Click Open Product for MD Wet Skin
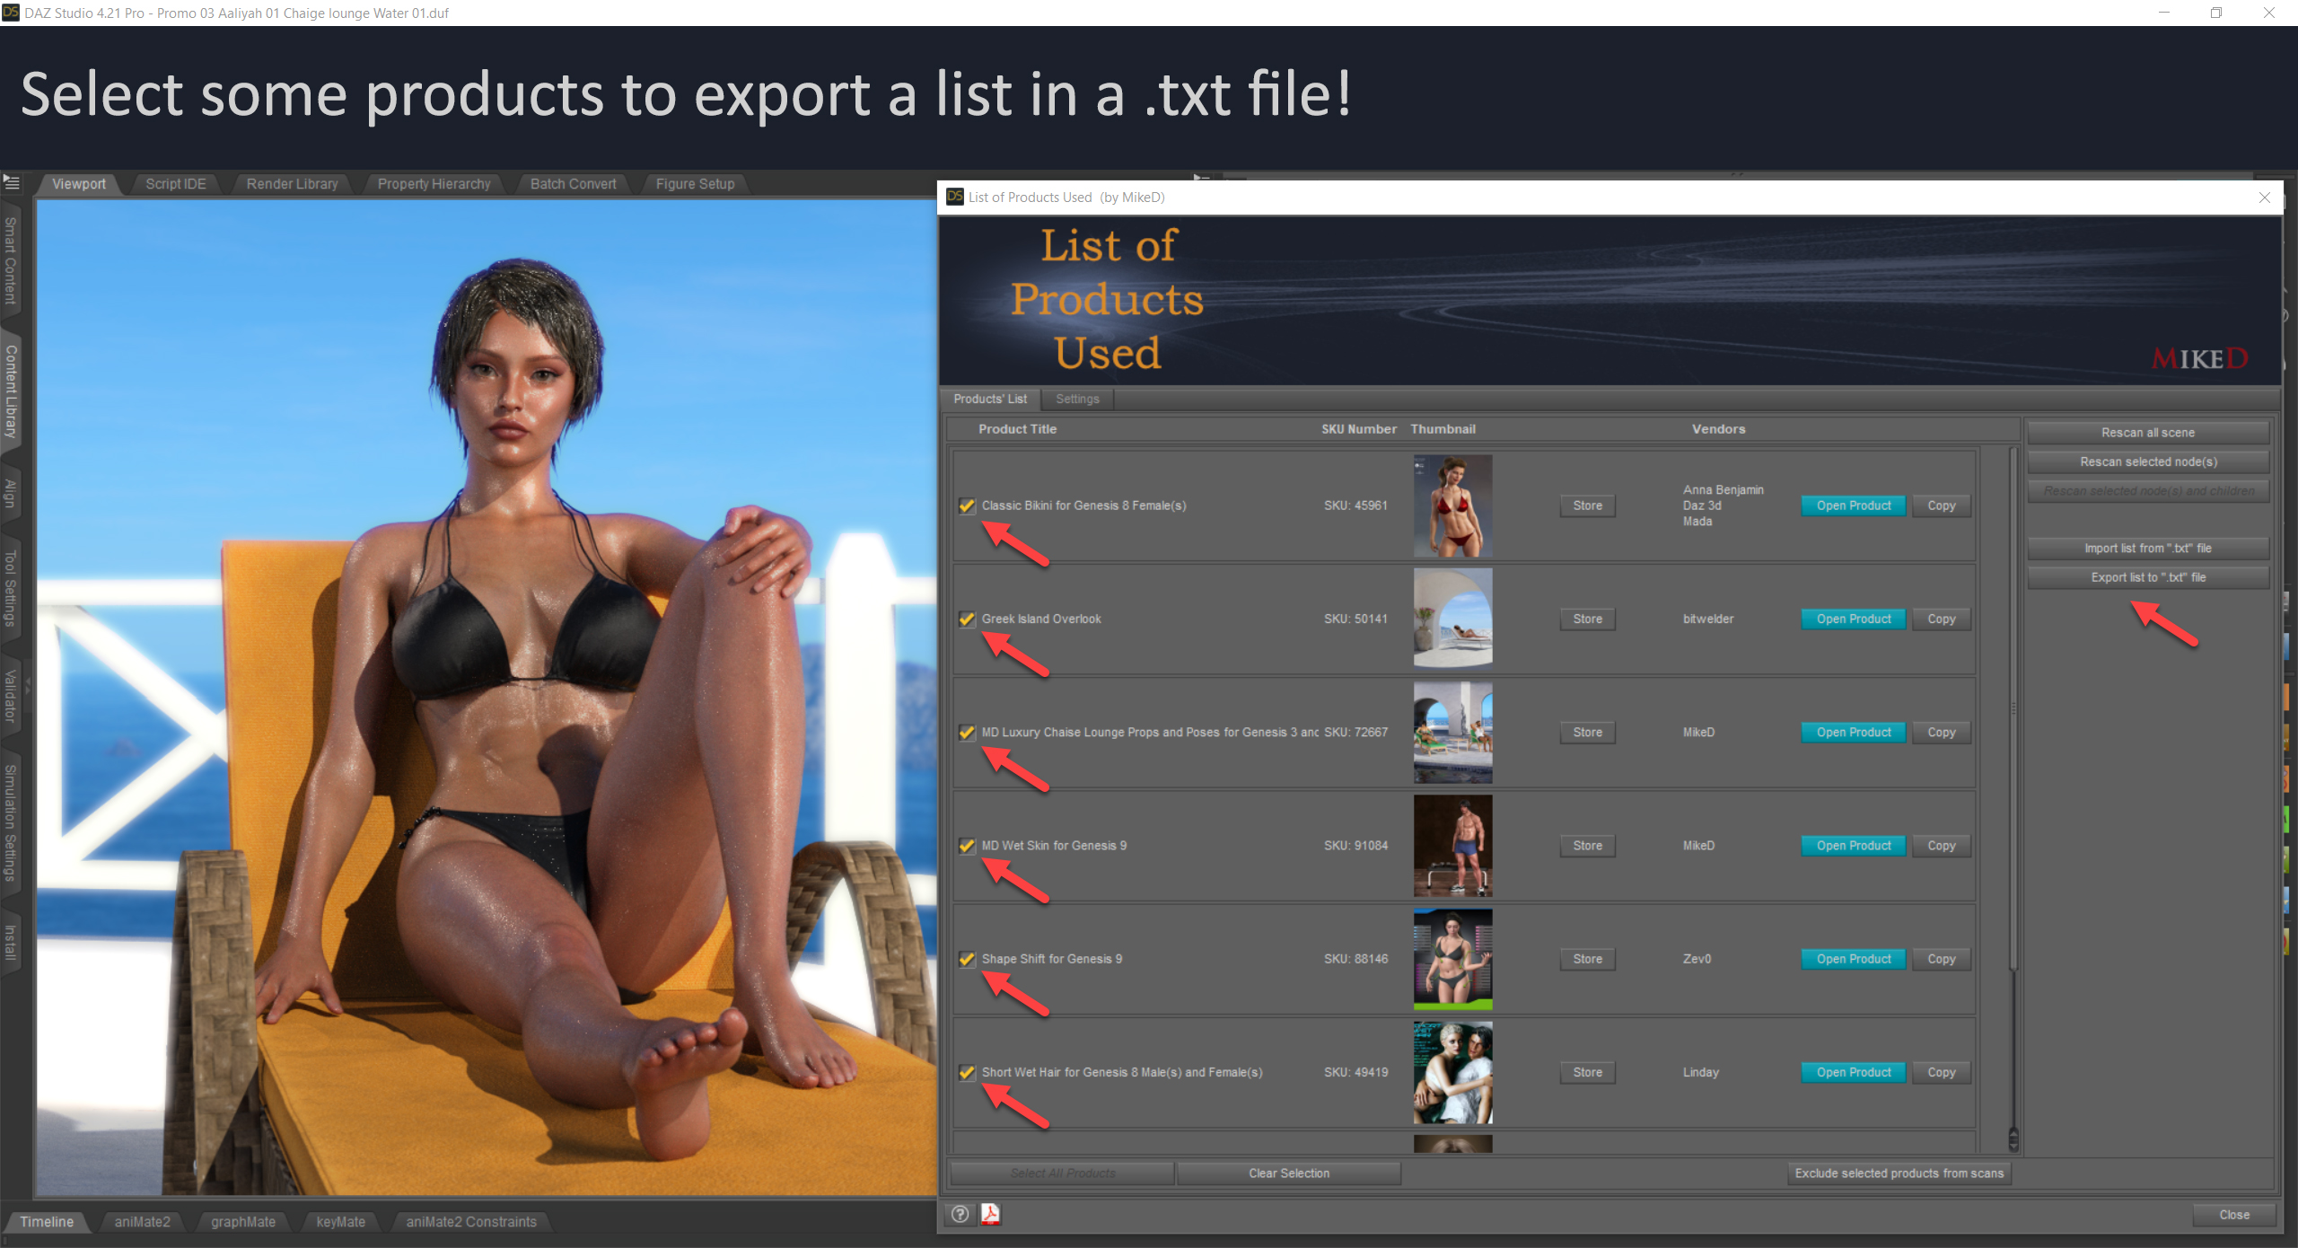This screenshot has width=2298, height=1248. [1854, 846]
